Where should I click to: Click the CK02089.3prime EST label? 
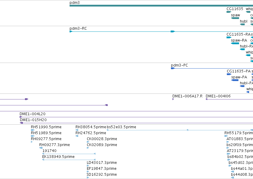(x=102, y=145)
